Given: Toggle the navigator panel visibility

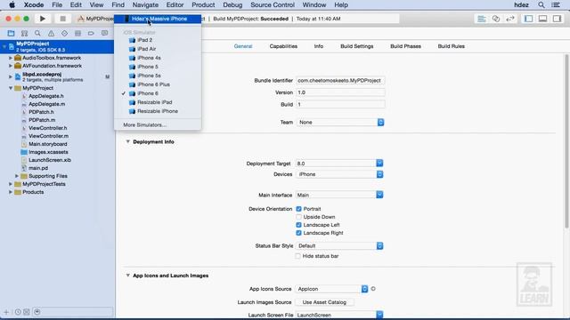Looking at the screenshot, I should (x=528, y=19).
